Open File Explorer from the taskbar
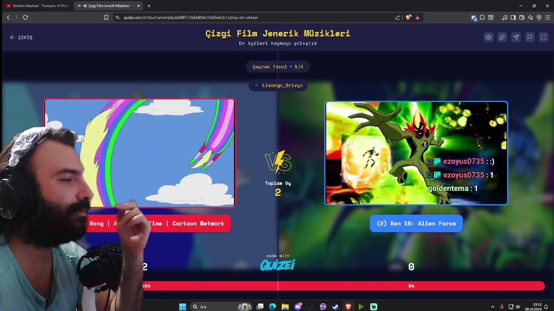Image resolution: width=554 pixels, height=311 pixels. [x=285, y=307]
